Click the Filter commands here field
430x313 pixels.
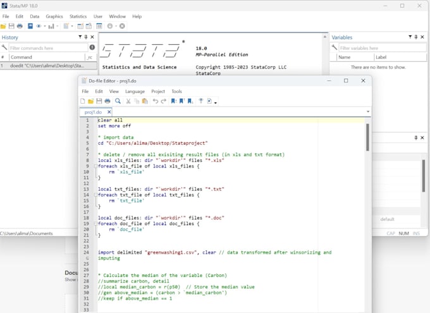click(x=48, y=47)
